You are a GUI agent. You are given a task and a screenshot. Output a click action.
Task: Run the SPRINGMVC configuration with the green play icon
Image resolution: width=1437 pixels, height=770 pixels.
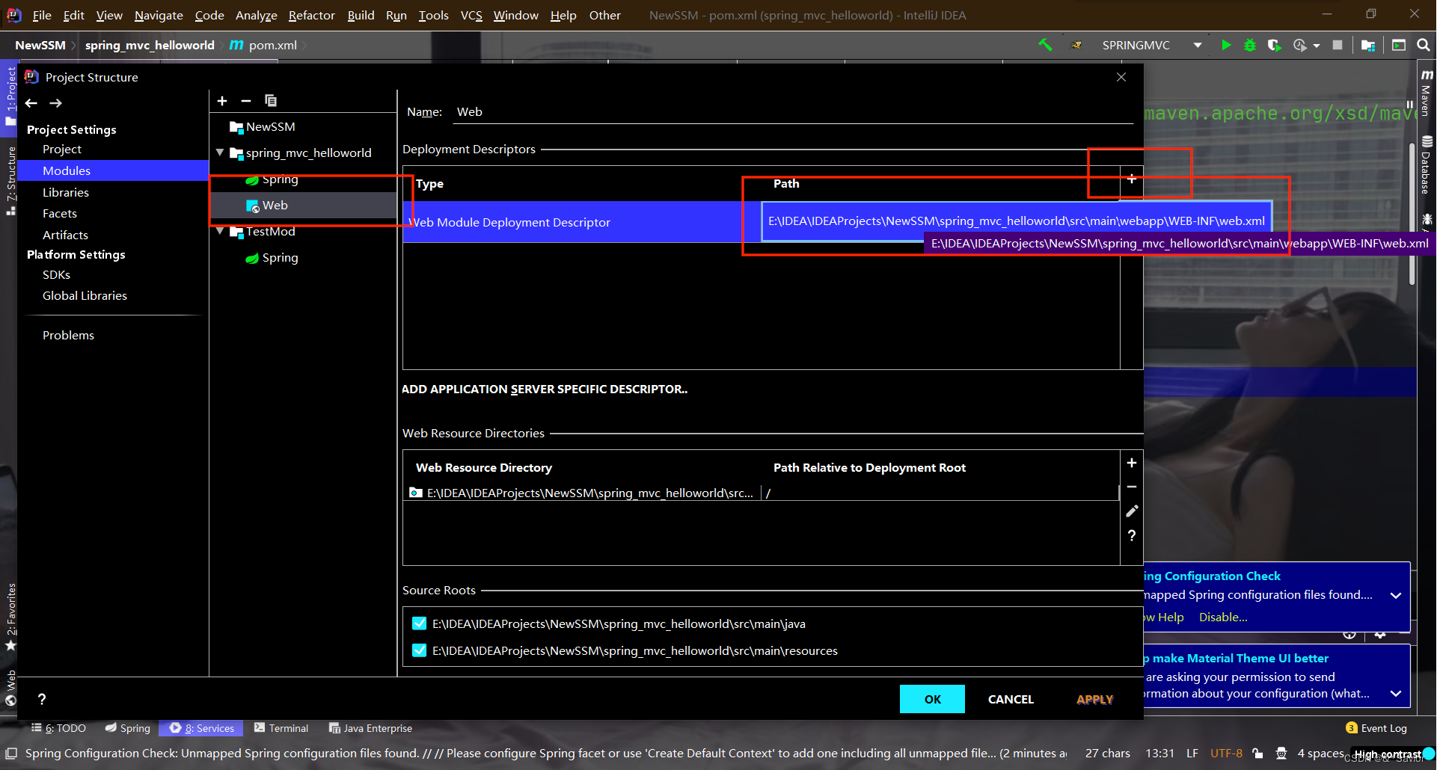(1226, 45)
